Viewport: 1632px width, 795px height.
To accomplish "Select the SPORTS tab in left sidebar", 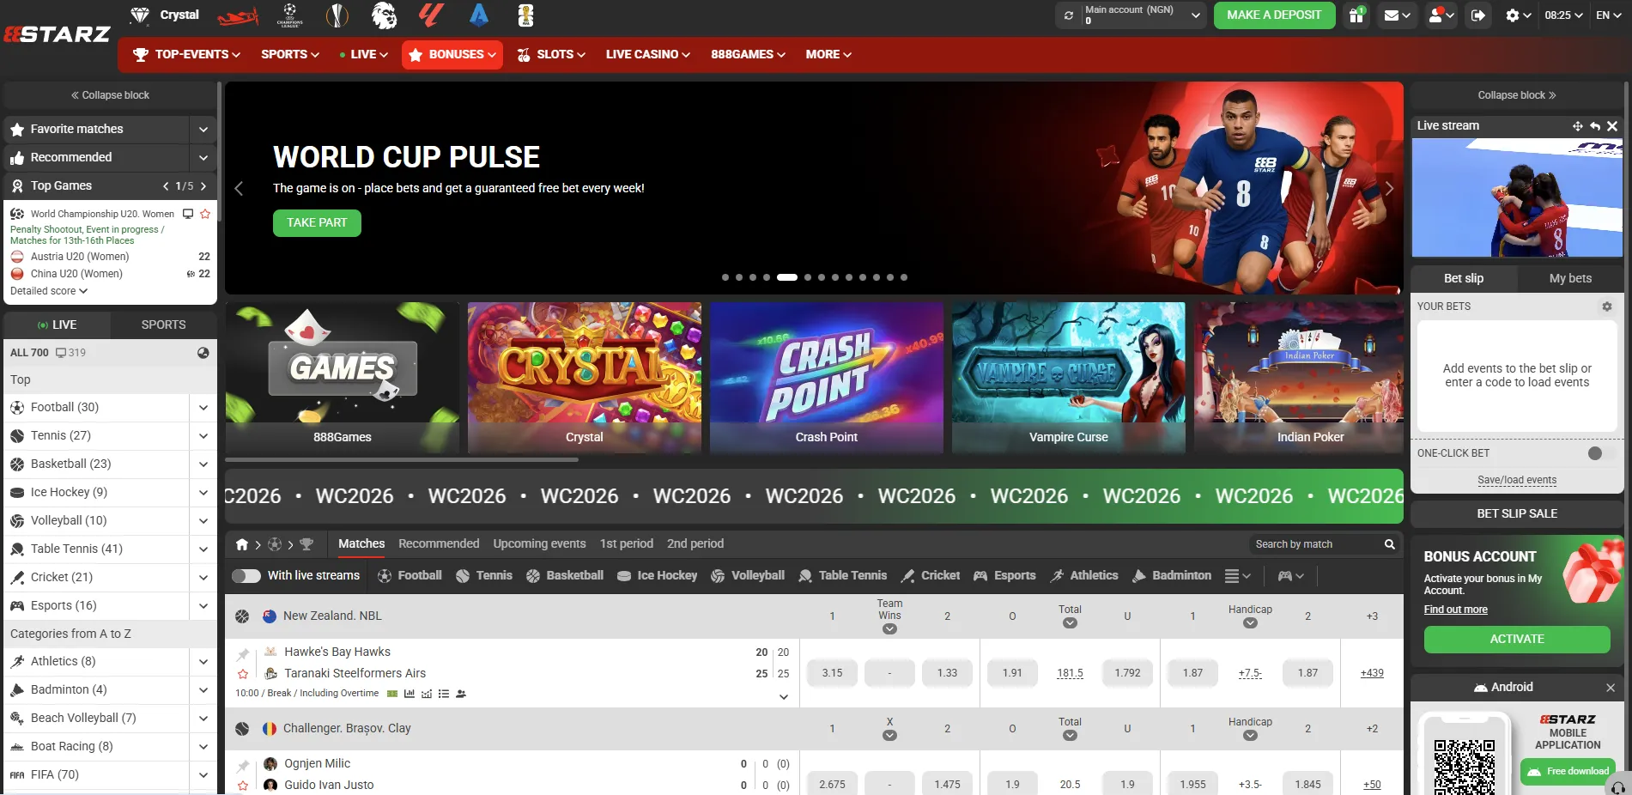I will click(163, 325).
